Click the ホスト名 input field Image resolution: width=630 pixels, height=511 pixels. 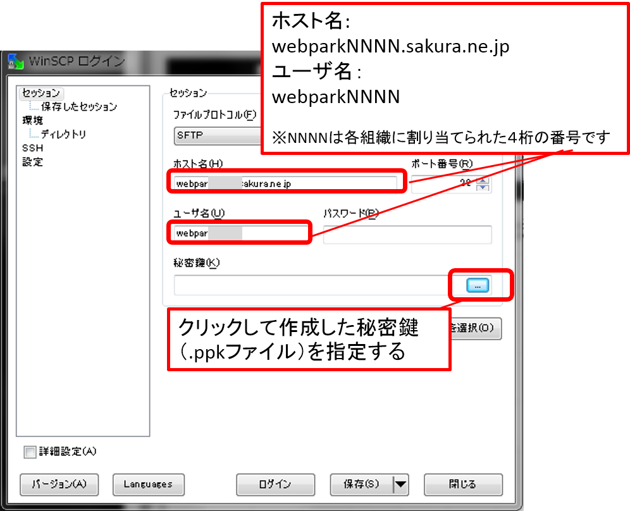click(x=286, y=183)
